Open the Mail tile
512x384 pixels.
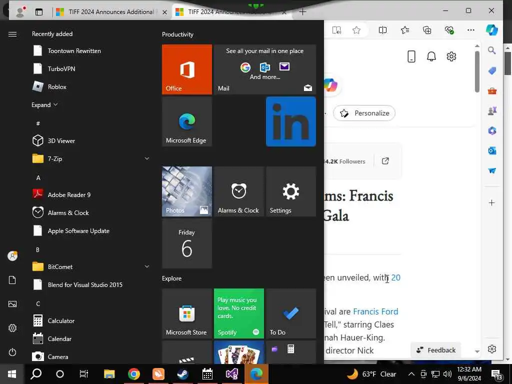pyautogui.click(x=265, y=69)
